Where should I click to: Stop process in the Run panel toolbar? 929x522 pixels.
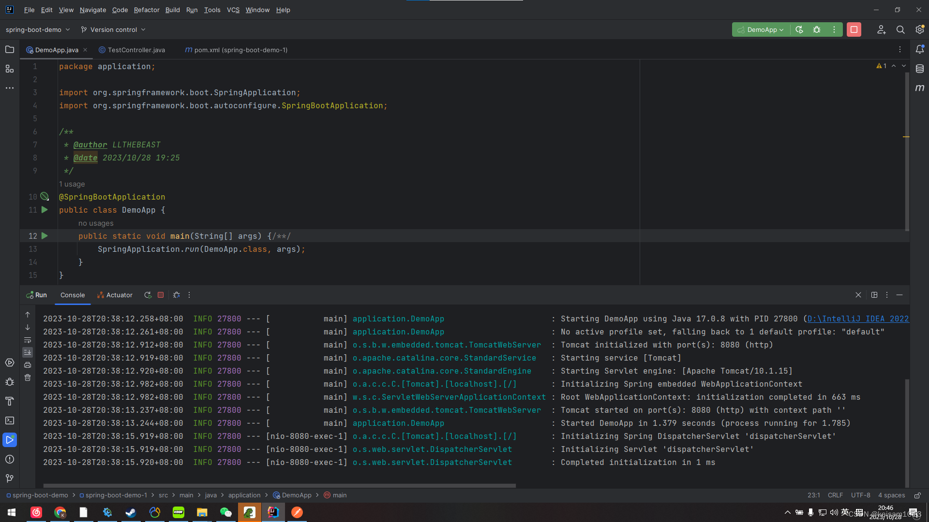(x=161, y=295)
